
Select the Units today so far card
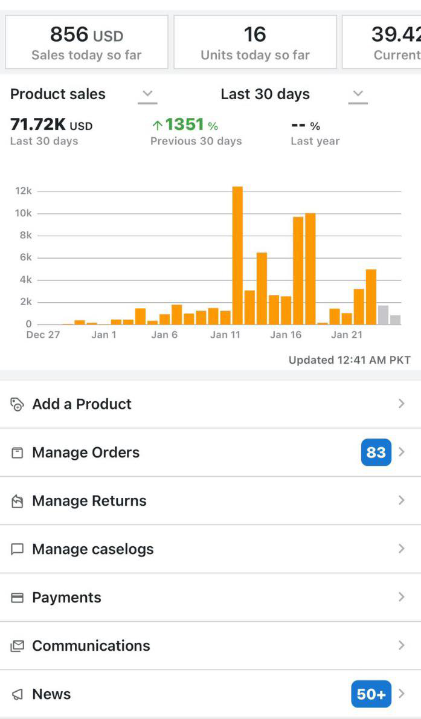(x=255, y=42)
